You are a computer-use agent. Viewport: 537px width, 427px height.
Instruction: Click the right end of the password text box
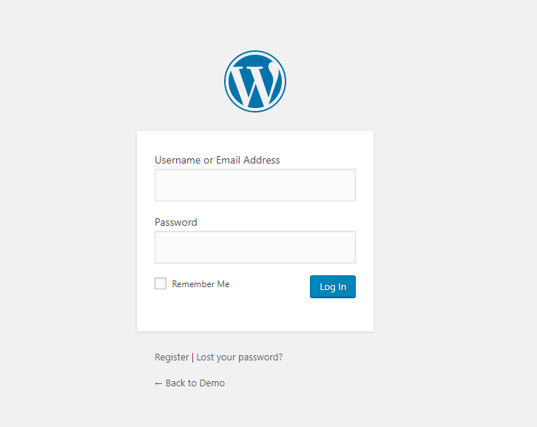click(351, 247)
